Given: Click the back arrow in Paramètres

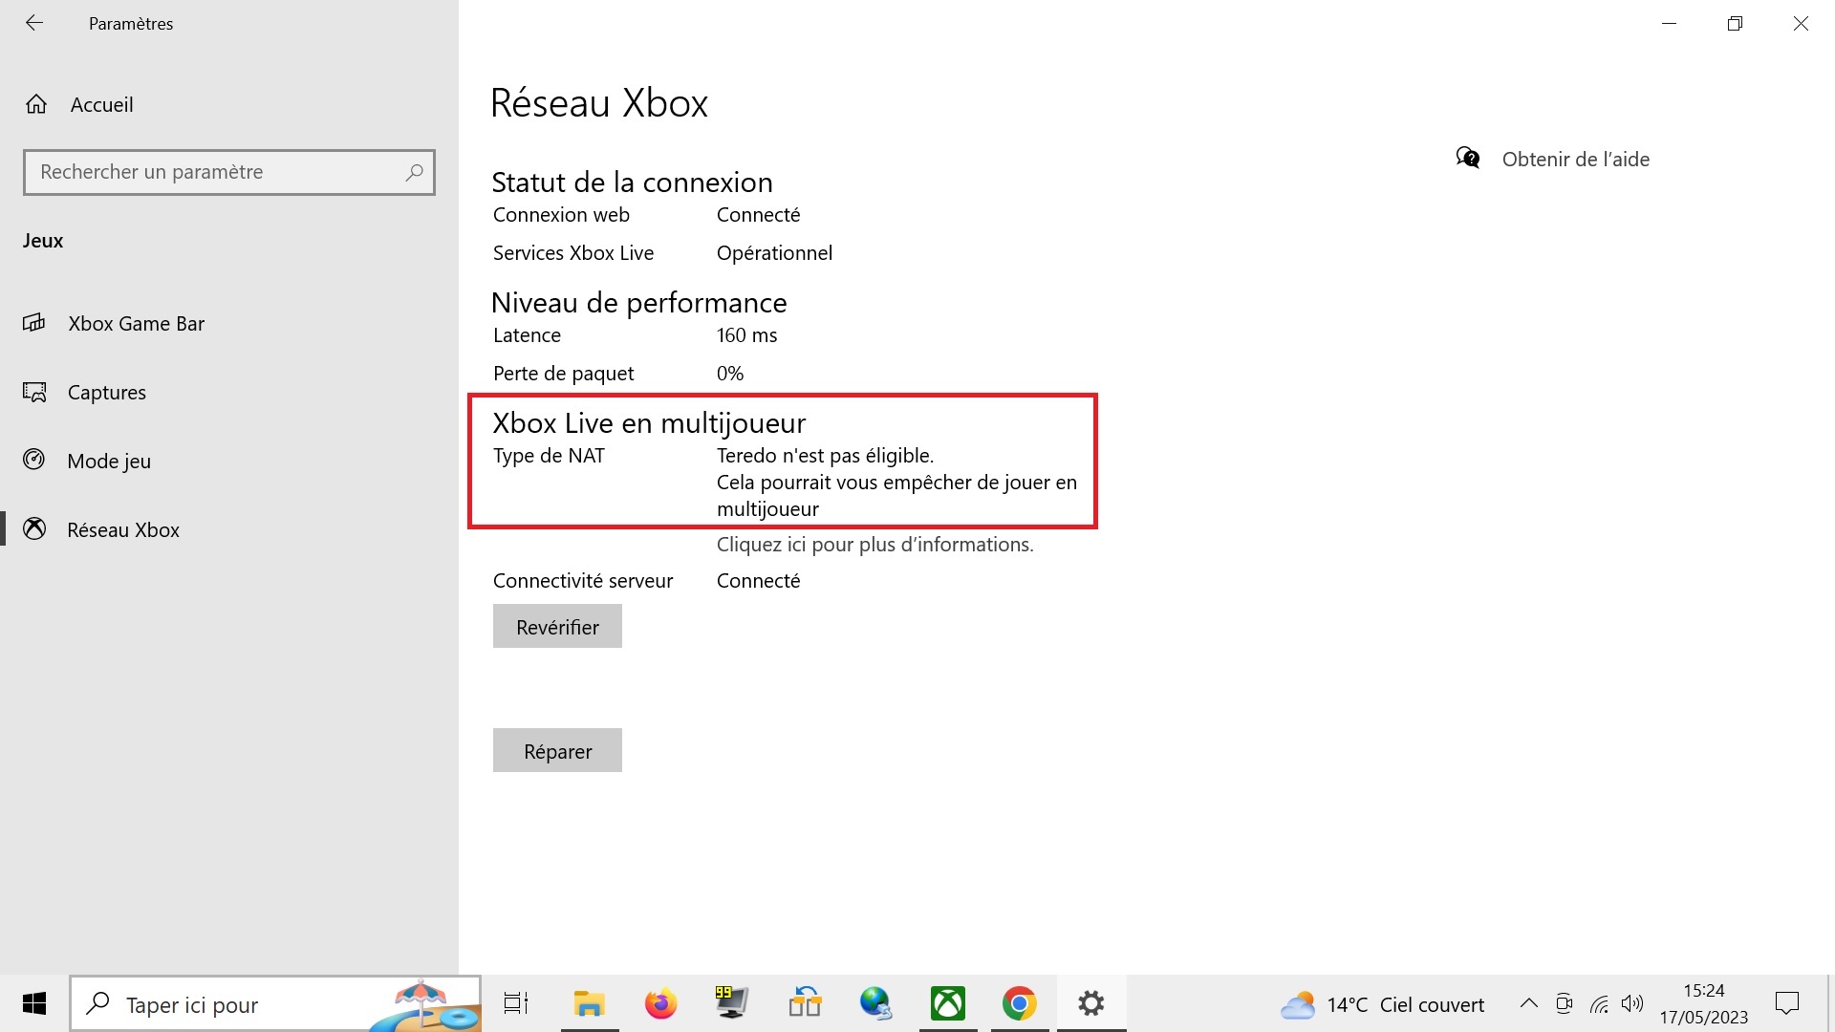Looking at the screenshot, I should coord(34,23).
